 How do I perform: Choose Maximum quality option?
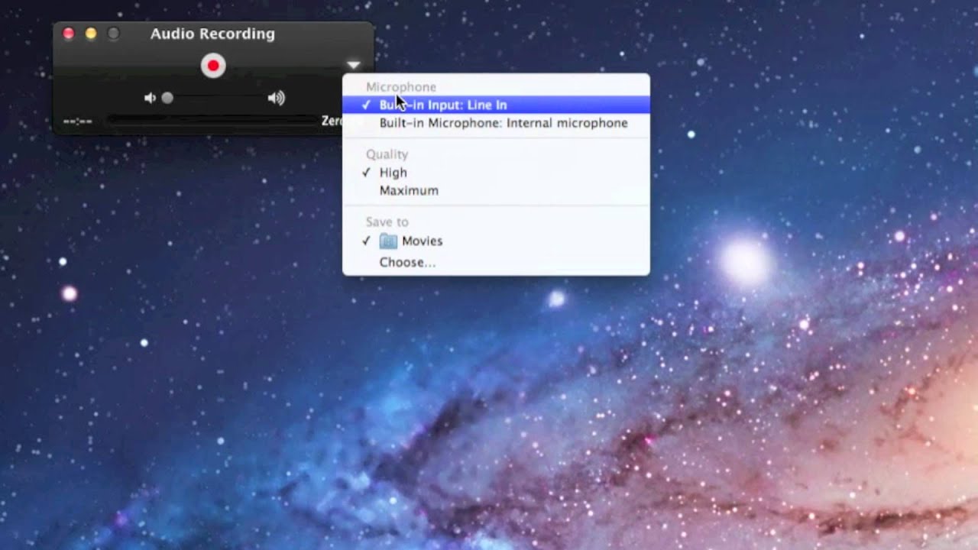tap(496, 191)
